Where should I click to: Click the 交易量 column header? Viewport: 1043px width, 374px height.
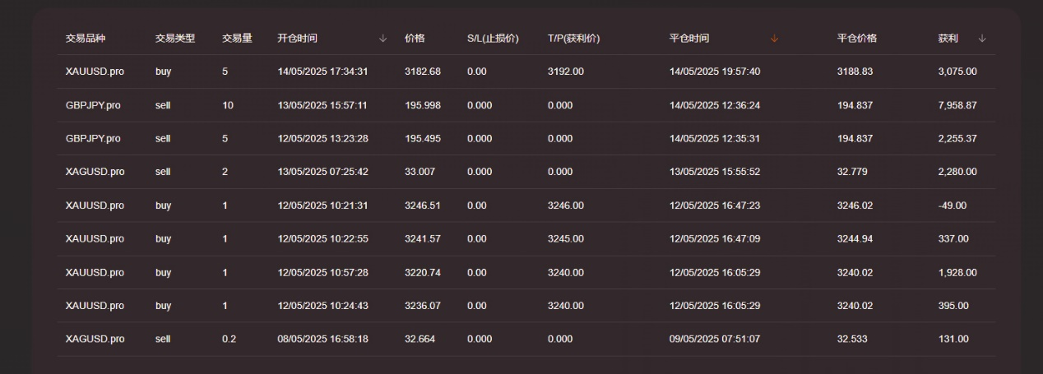coord(237,39)
